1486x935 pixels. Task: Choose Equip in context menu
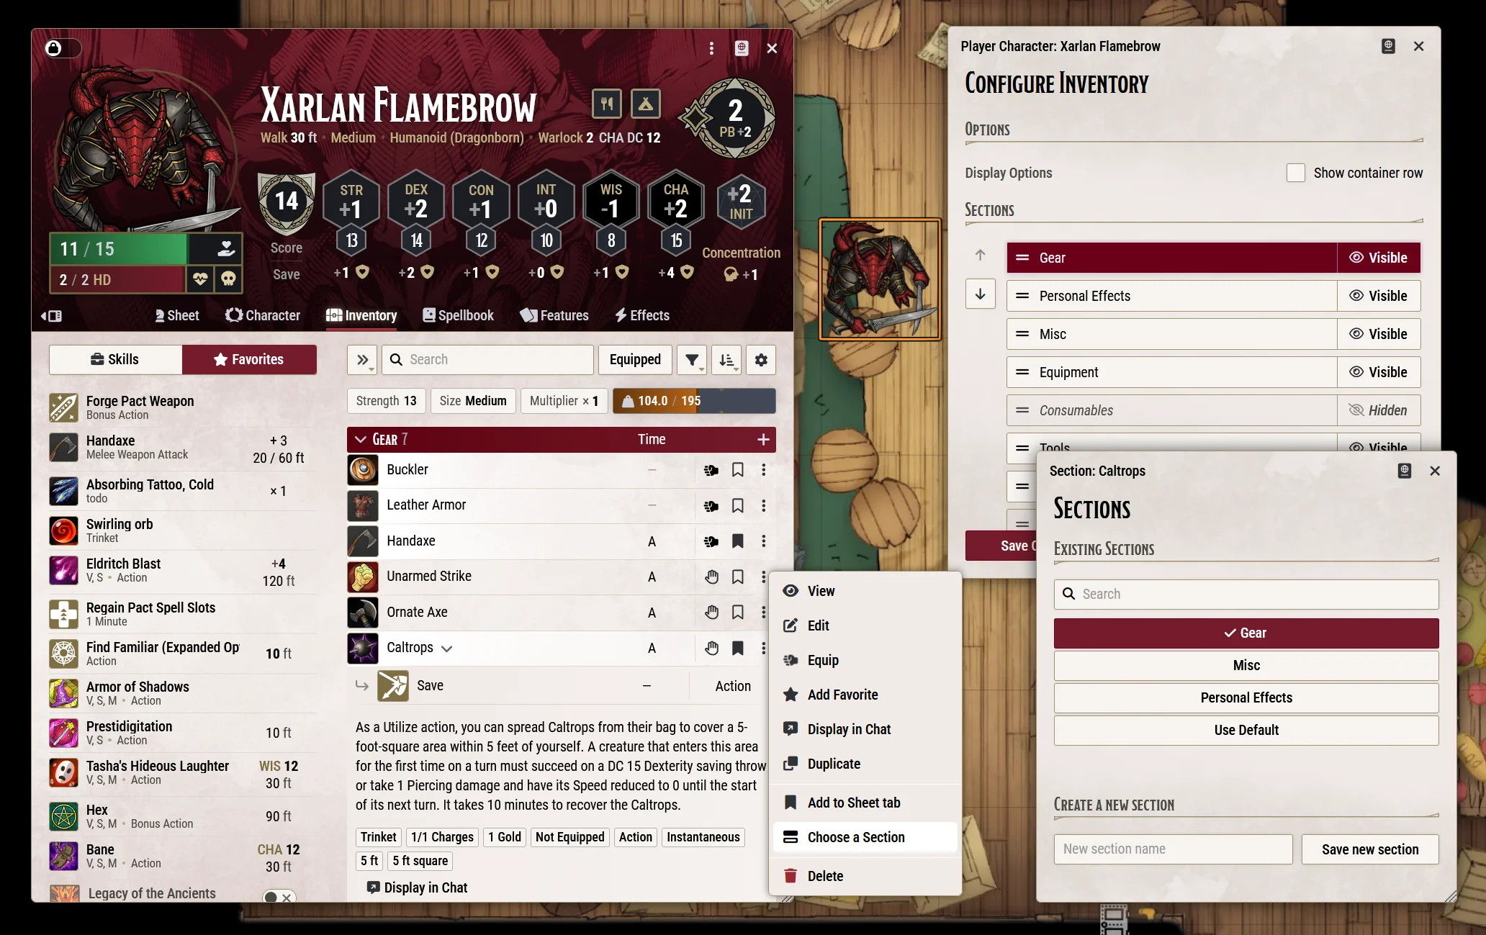(x=865, y=660)
